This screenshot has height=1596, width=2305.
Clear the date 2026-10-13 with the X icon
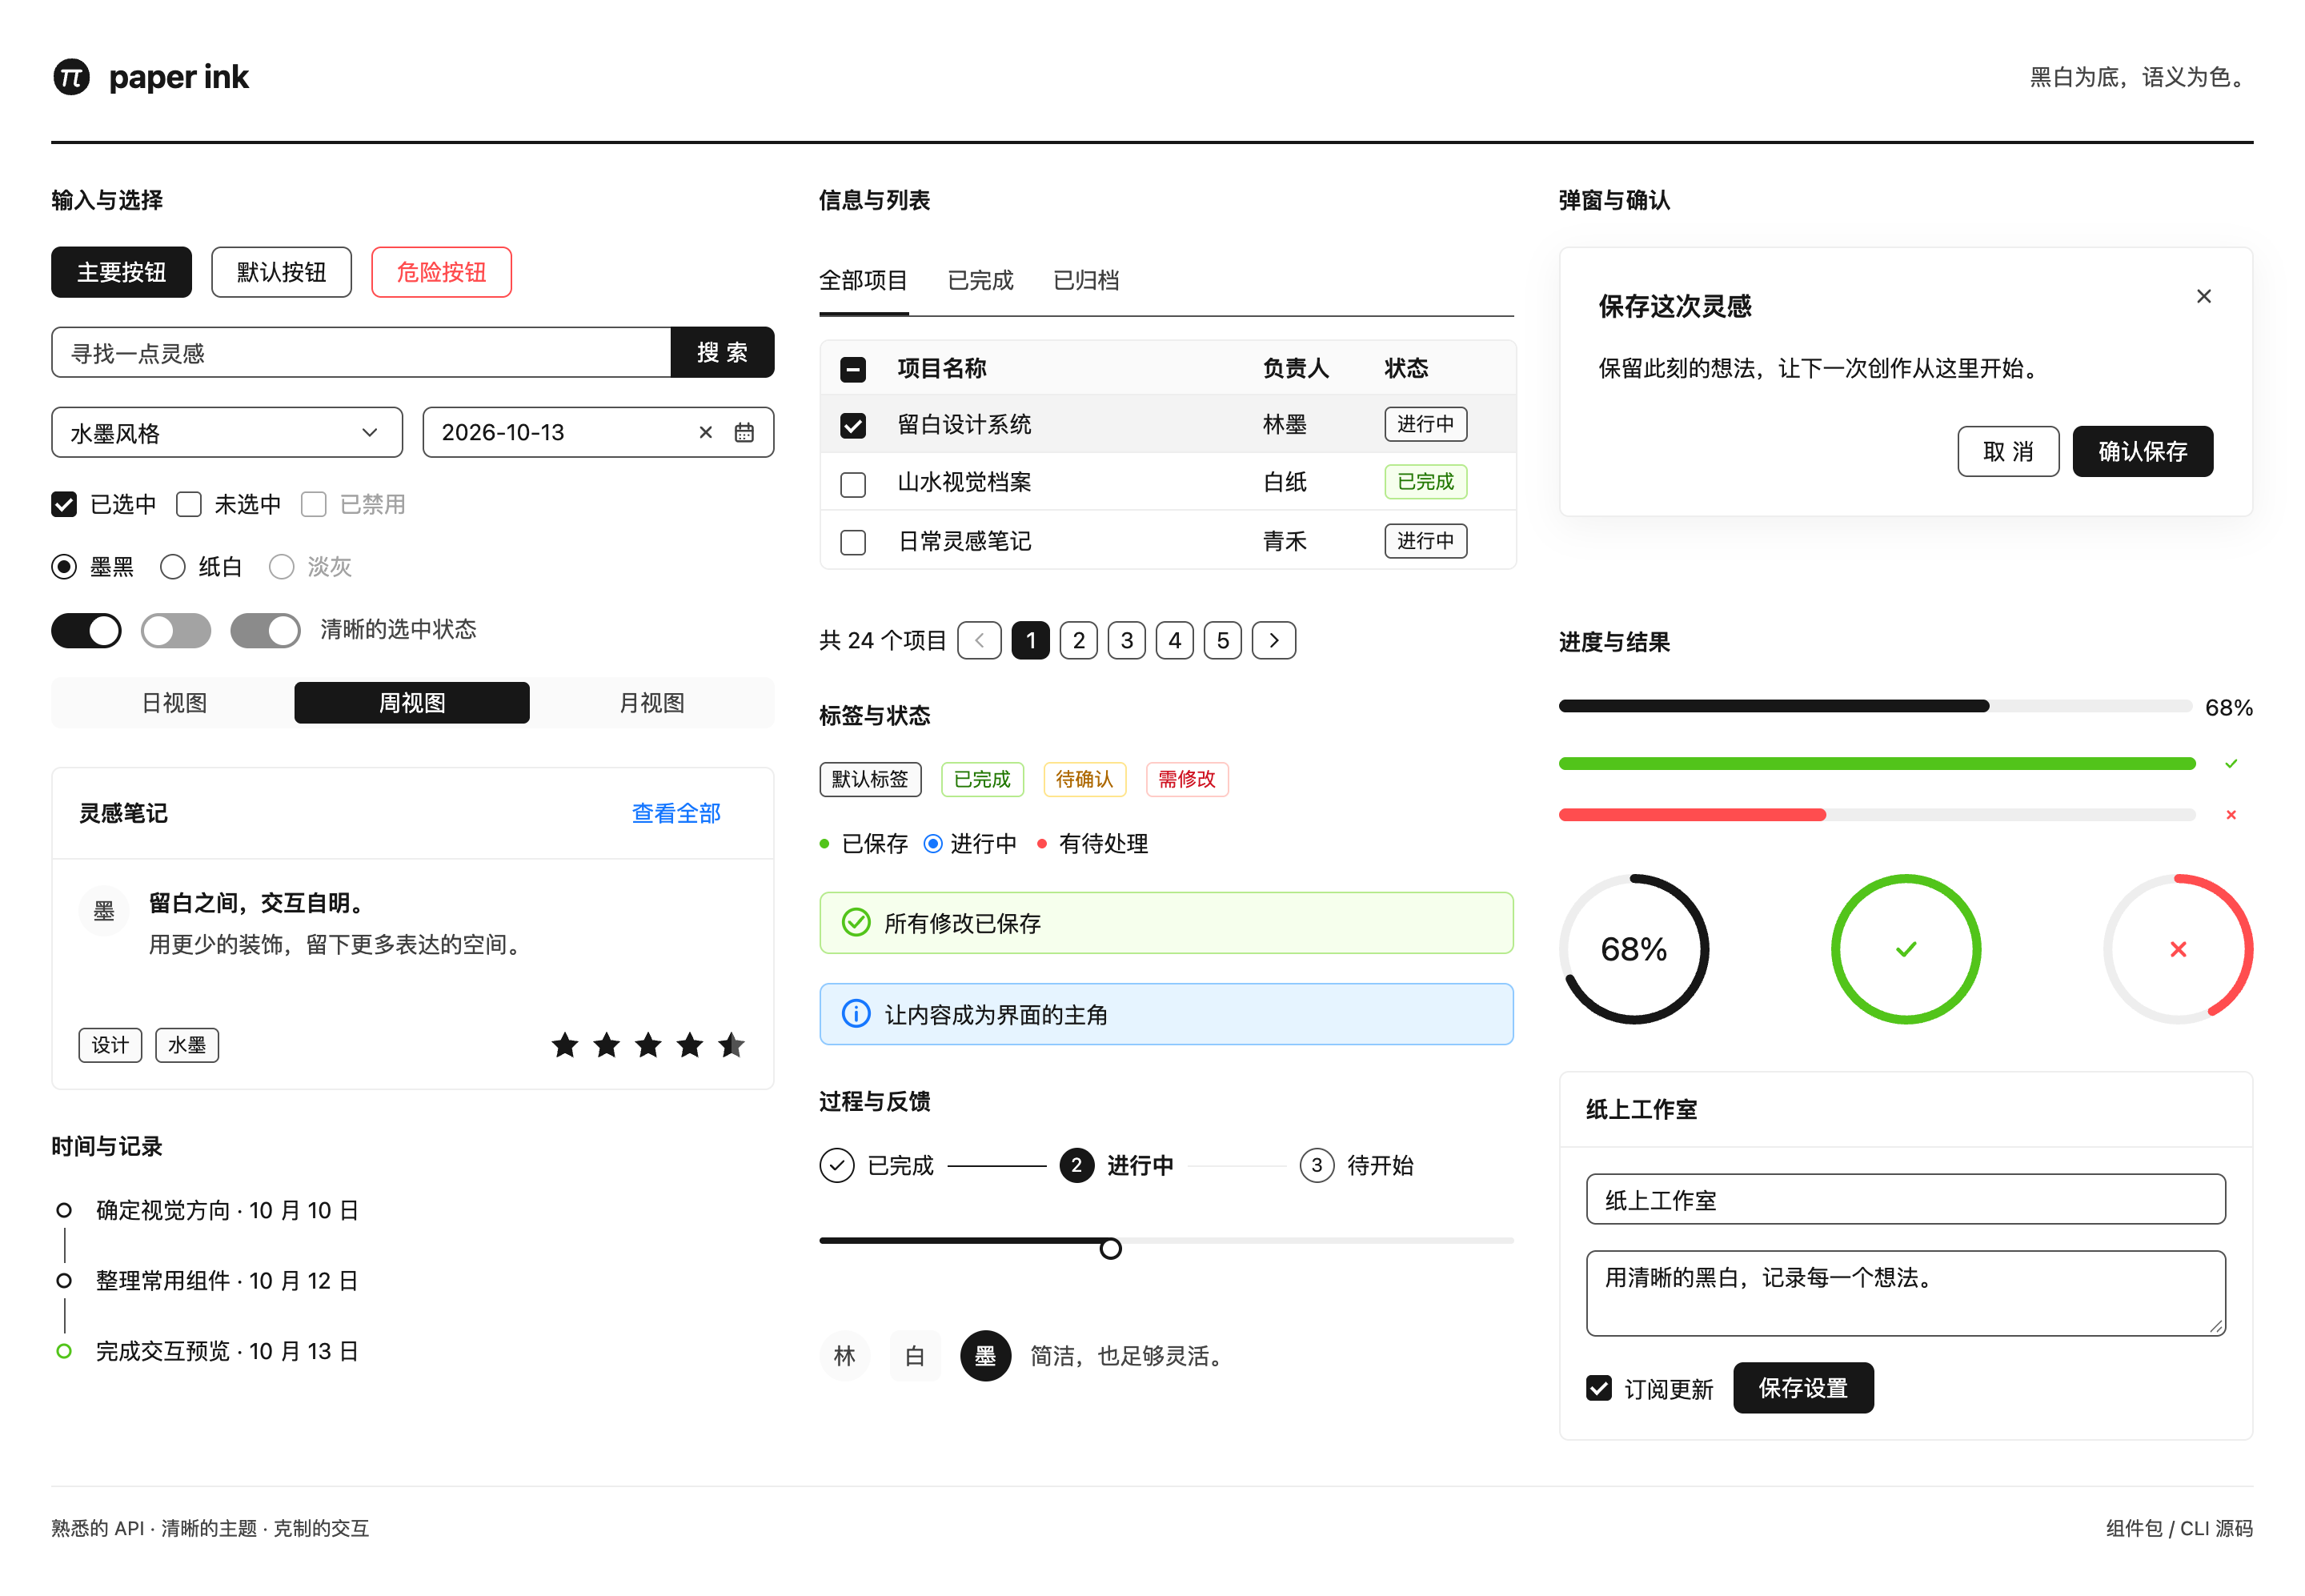(x=706, y=433)
